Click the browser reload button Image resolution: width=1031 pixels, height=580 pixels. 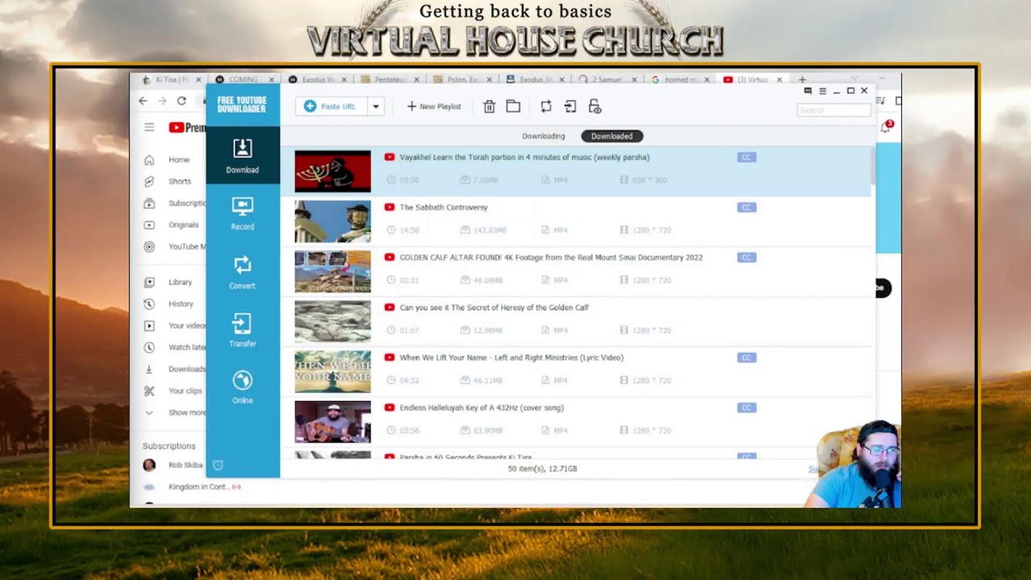(x=182, y=101)
